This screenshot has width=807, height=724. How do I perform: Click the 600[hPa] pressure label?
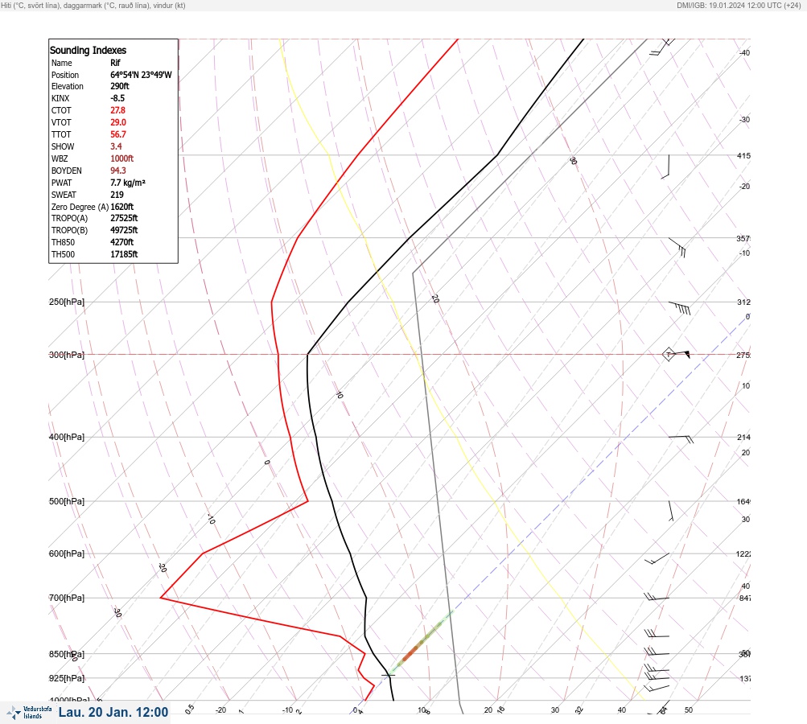click(67, 553)
